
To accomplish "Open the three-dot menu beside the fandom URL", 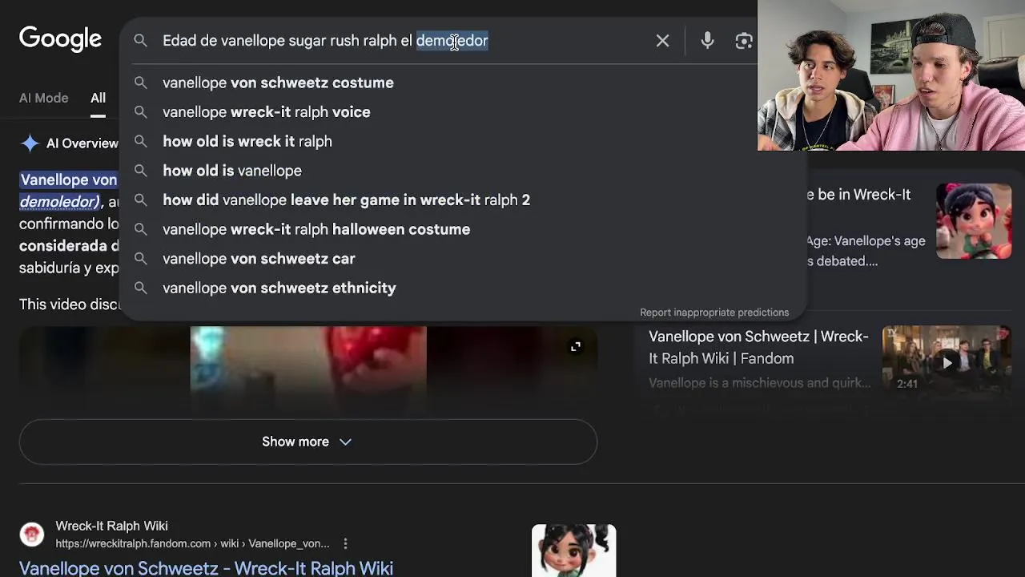I will [x=345, y=543].
